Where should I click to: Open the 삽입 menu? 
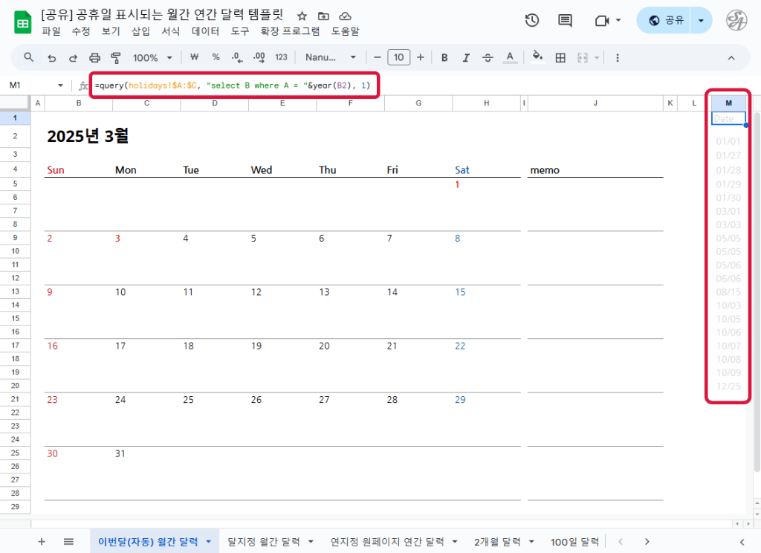pyautogui.click(x=140, y=31)
